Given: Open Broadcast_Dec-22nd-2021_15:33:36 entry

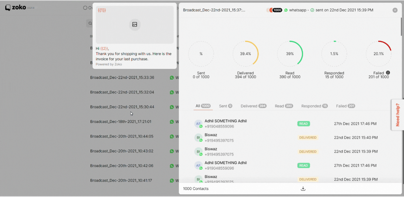Looking at the screenshot, I should click(122, 78).
